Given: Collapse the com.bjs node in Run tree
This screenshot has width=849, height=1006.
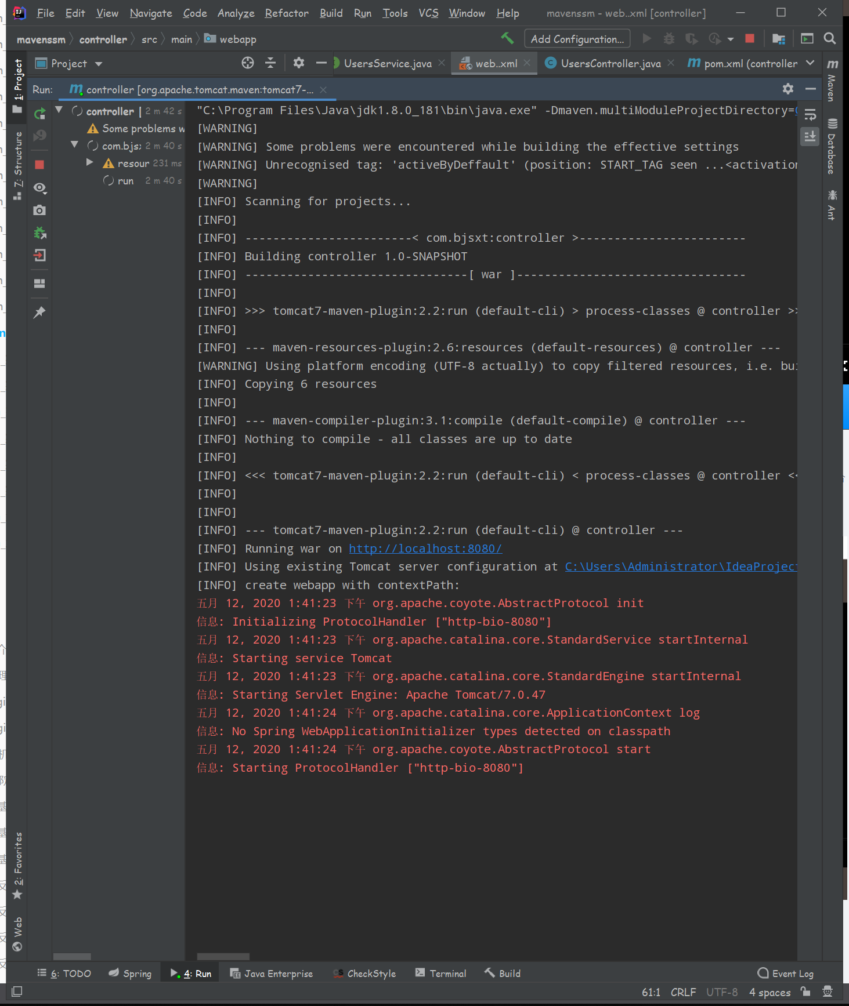Looking at the screenshot, I should tap(74, 144).
